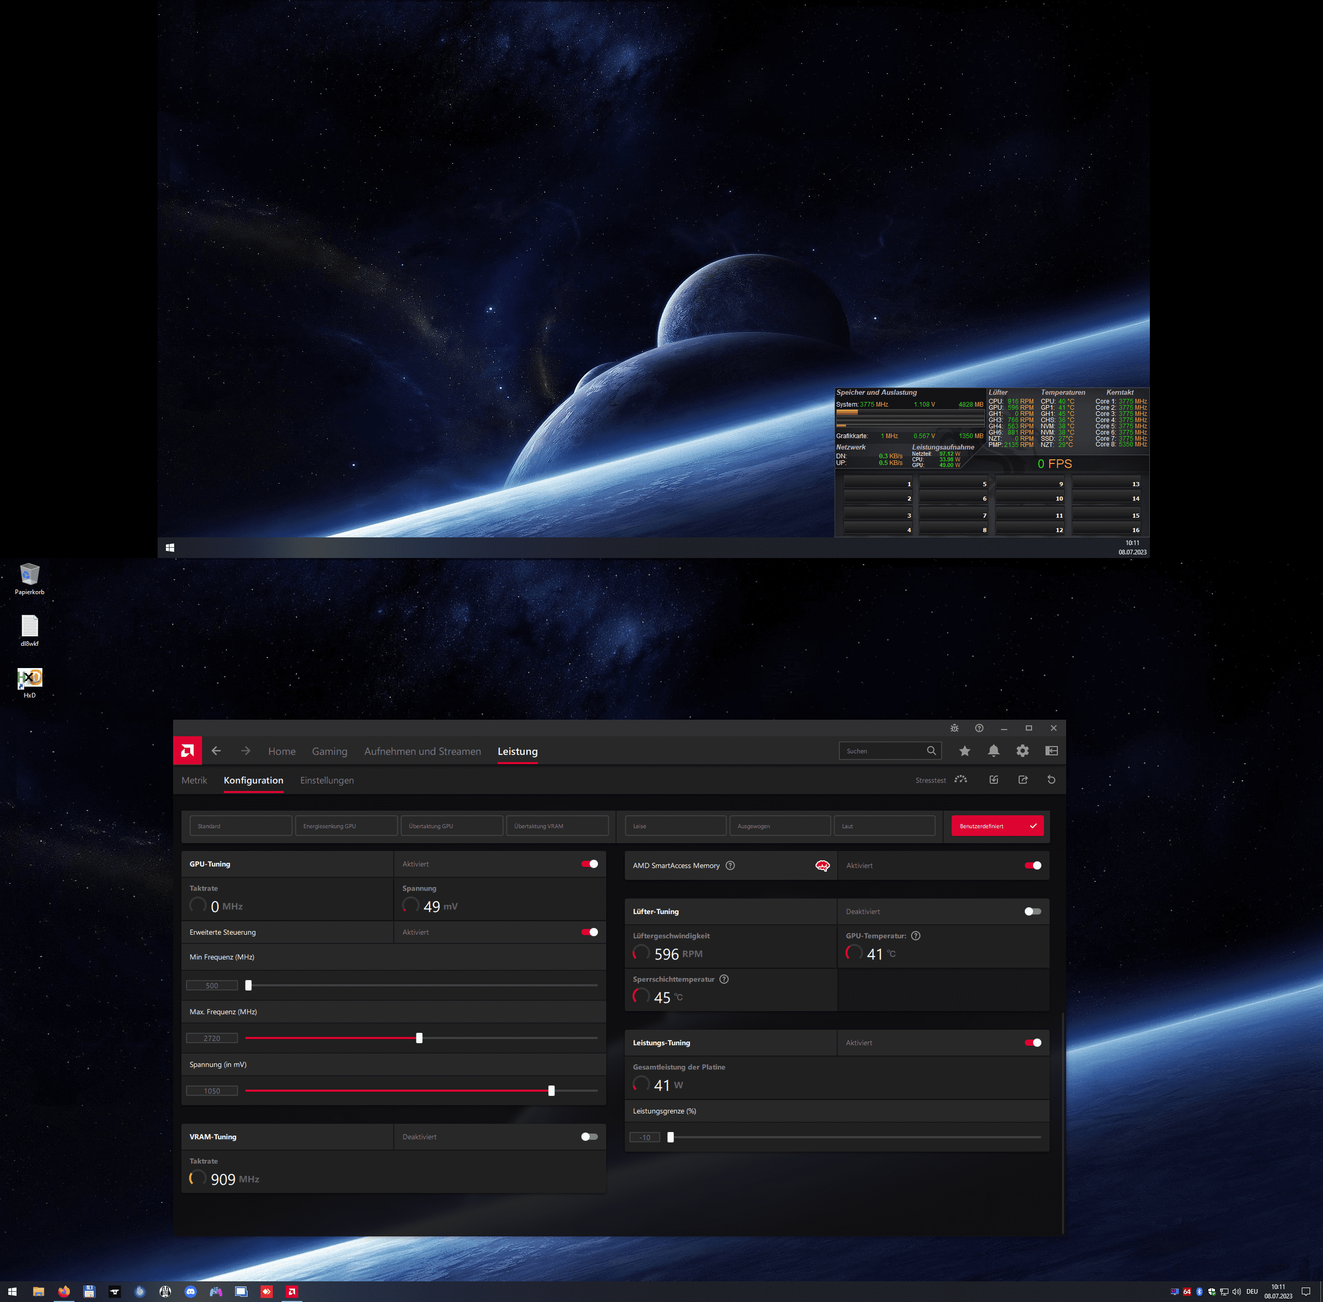The image size is (1323, 1302).
Task: Select the HxD desktop shortcut
Action: 29,683
